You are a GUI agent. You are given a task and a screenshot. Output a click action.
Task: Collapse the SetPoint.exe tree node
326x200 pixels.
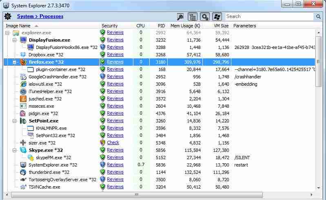tap(15, 121)
